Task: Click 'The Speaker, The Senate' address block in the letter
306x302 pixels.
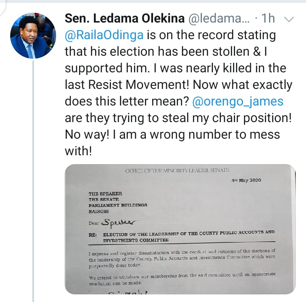Action: click(x=117, y=202)
